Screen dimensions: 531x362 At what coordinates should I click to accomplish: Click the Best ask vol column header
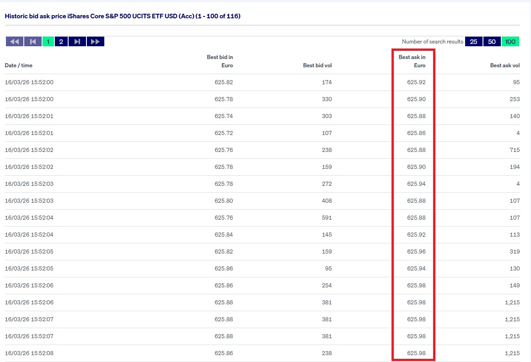[x=504, y=65]
